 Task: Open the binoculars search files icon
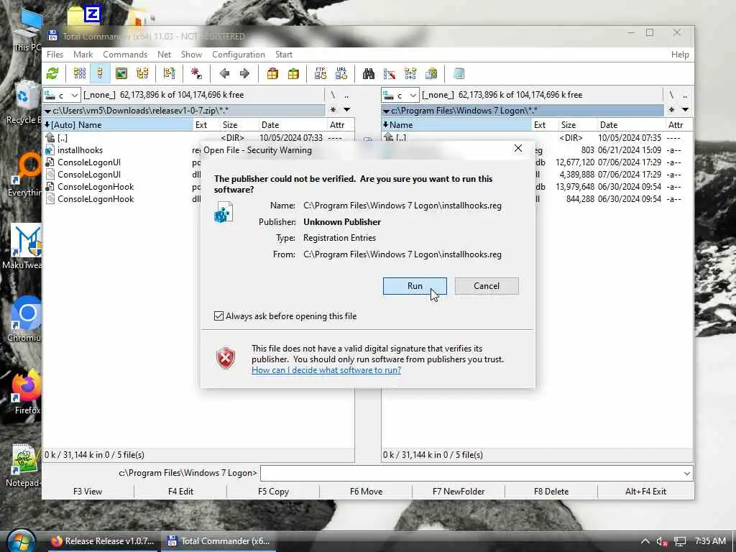tap(369, 73)
